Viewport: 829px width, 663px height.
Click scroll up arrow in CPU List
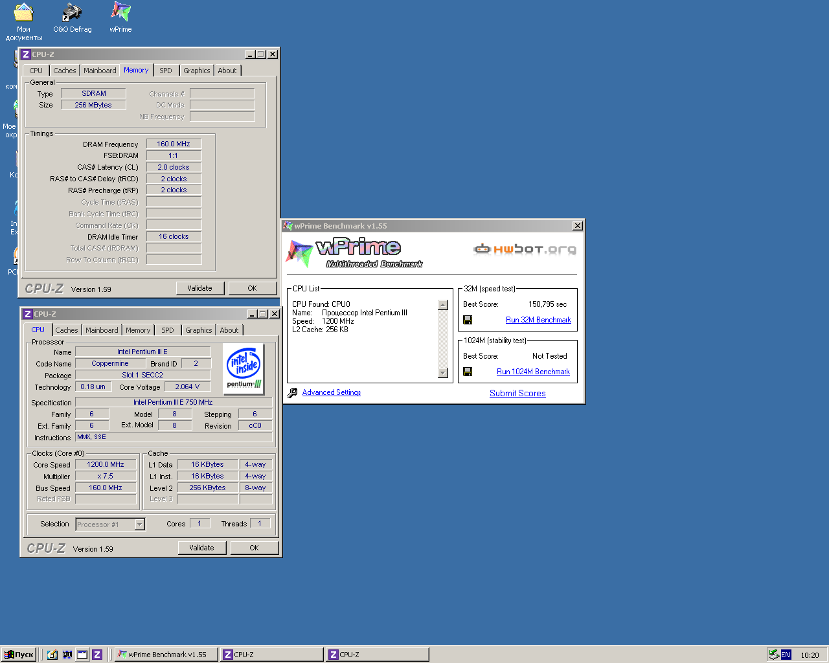443,305
